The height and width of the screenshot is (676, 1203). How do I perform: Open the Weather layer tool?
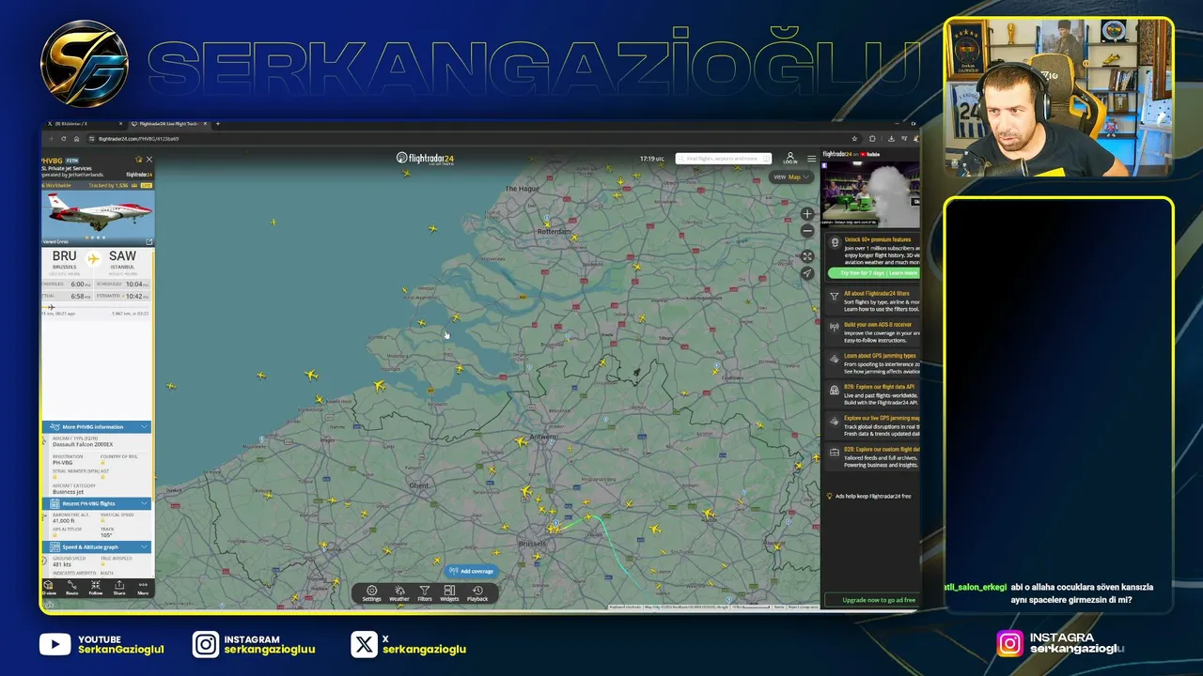399,593
